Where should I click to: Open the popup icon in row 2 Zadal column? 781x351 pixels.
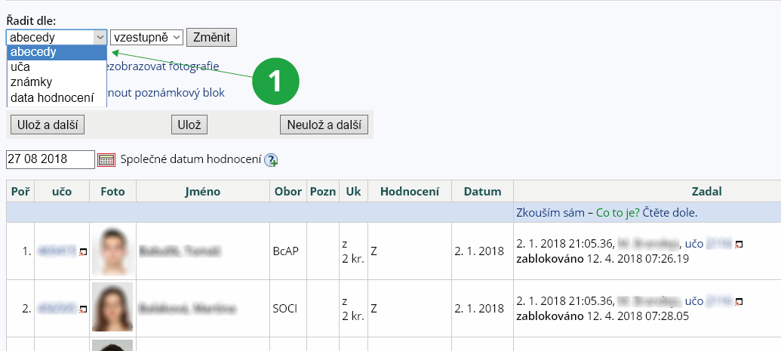tap(739, 302)
